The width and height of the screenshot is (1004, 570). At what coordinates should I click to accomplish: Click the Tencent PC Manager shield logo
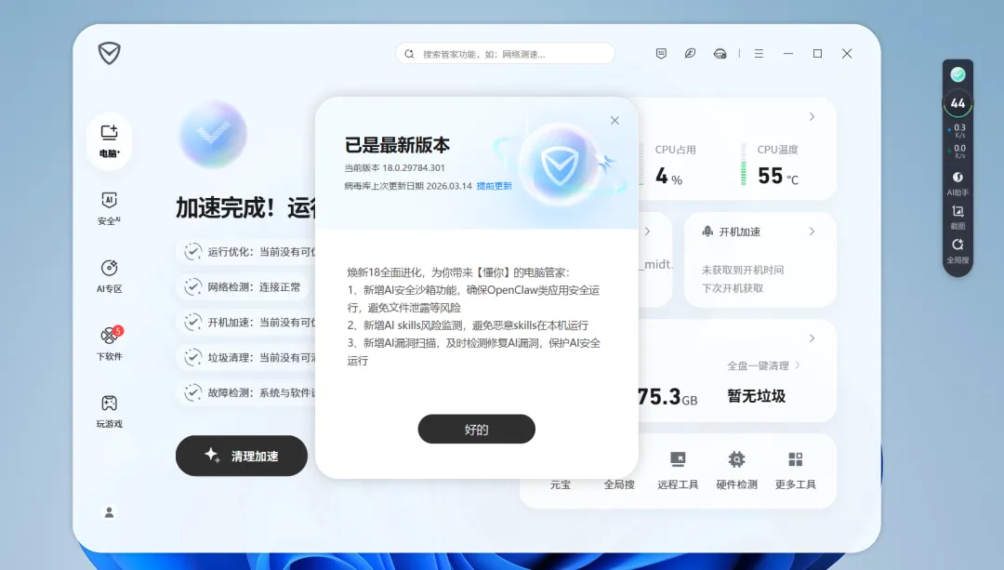pyautogui.click(x=110, y=53)
